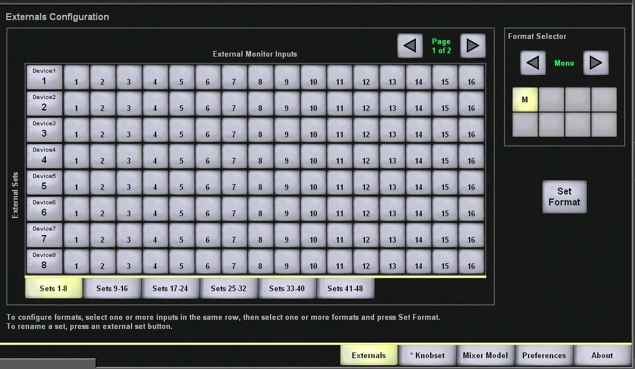Rename external set Device5
Screen dimensions: 635x369
pos(45,182)
